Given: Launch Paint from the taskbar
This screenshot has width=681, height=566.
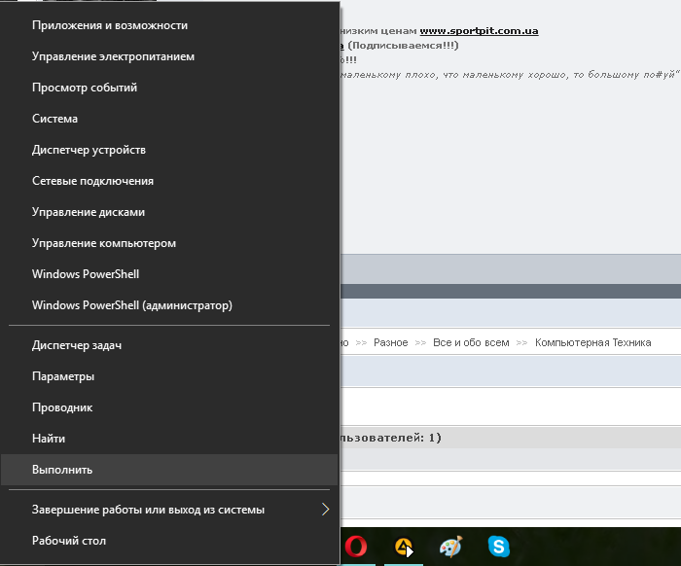Looking at the screenshot, I should pyautogui.click(x=450, y=547).
